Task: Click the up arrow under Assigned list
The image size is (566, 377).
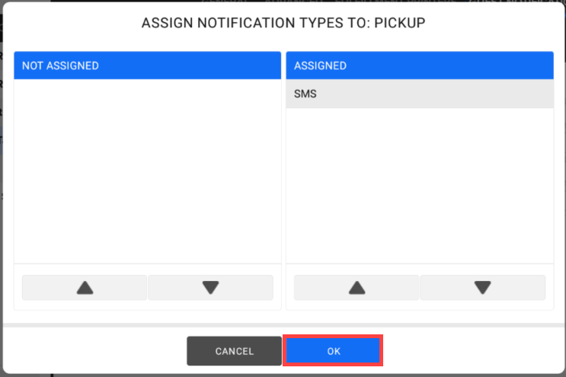Action: pyautogui.click(x=357, y=288)
